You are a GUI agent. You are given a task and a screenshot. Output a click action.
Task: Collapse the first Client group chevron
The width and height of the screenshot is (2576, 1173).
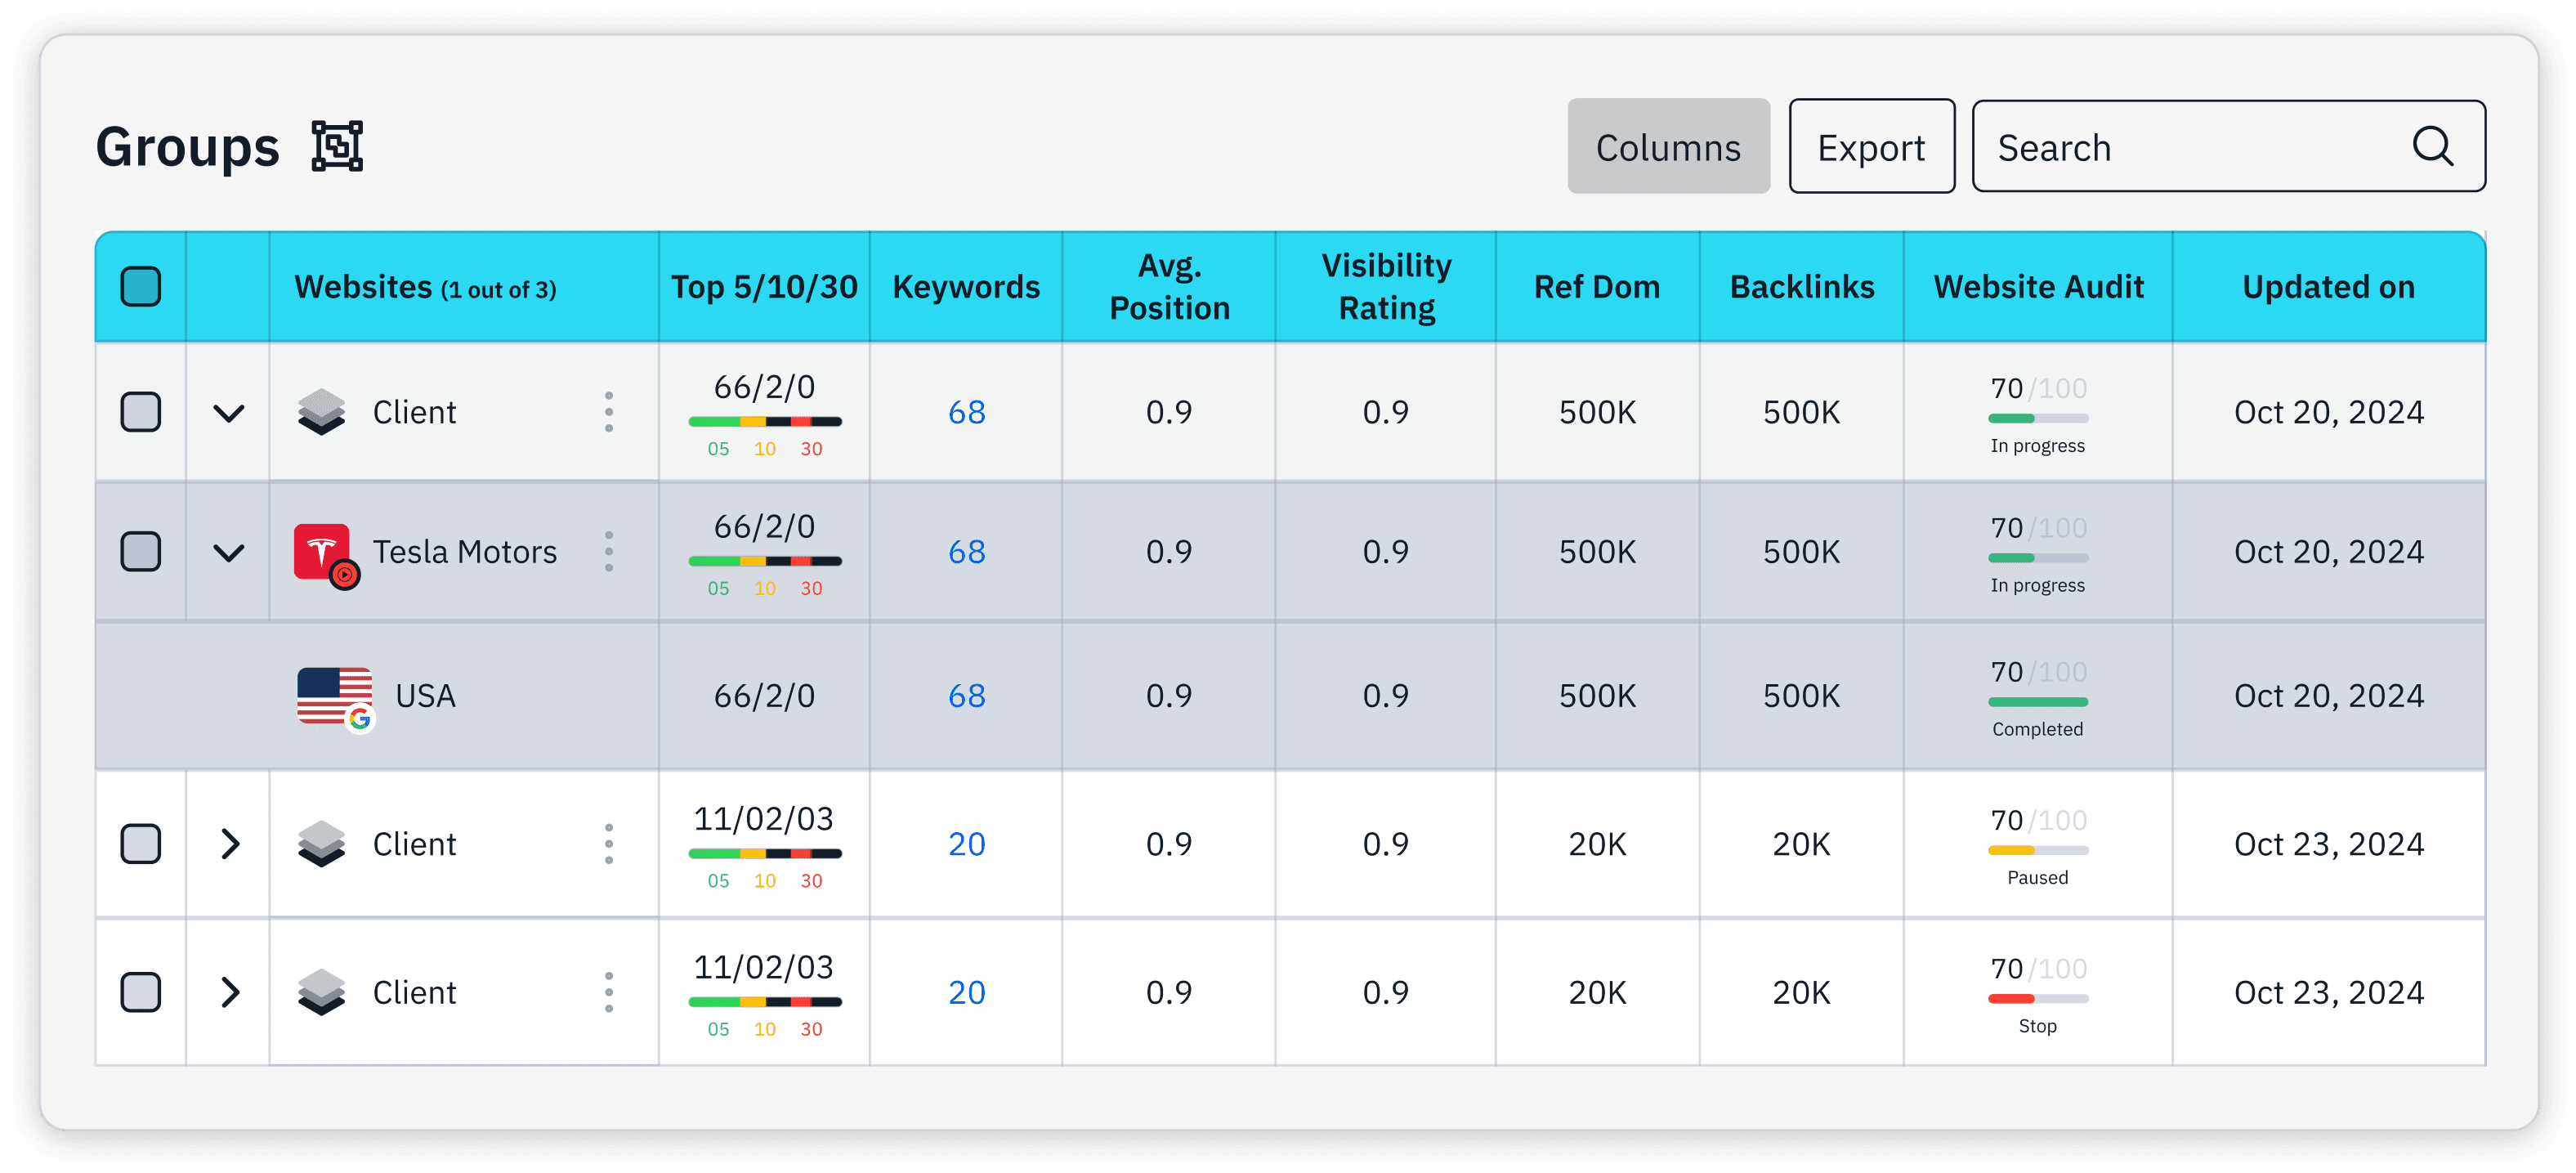pos(229,412)
